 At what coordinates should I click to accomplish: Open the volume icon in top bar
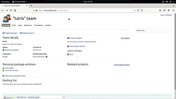[x=167, y=2]
